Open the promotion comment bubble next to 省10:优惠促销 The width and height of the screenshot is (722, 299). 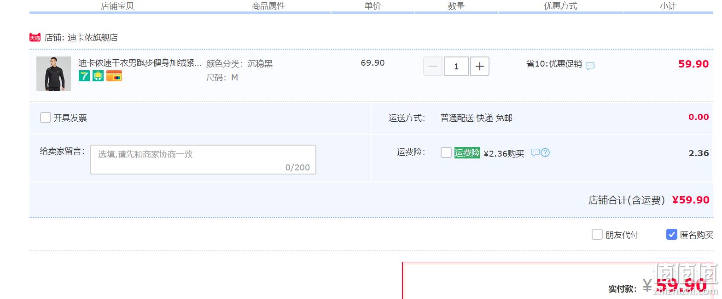pyautogui.click(x=590, y=66)
